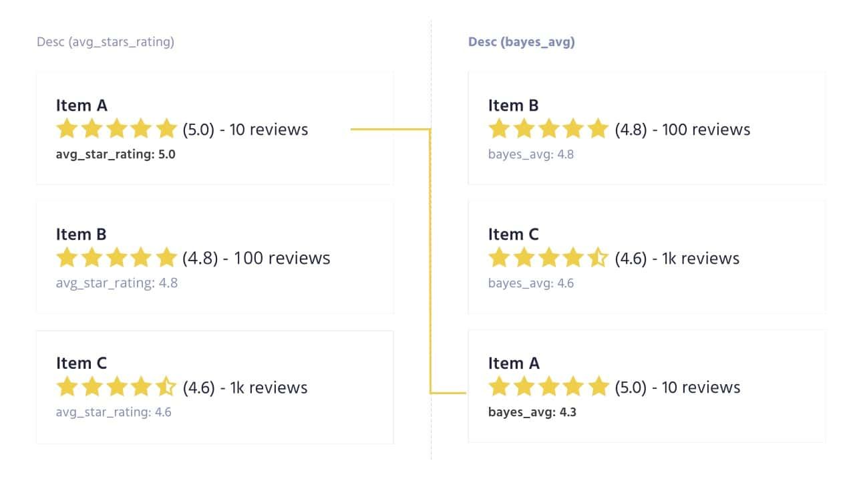
Task: Click the 'avg_star_rating: 4.6' label
Action: pos(114,412)
